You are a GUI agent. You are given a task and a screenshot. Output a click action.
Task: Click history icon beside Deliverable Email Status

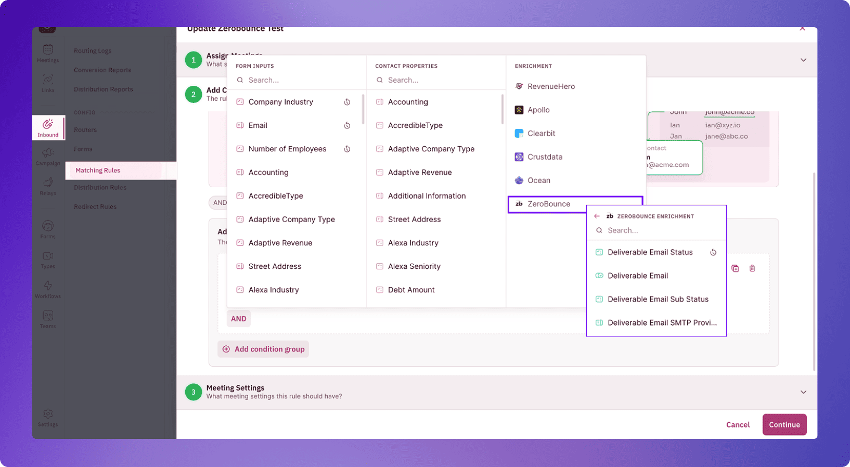click(x=713, y=252)
